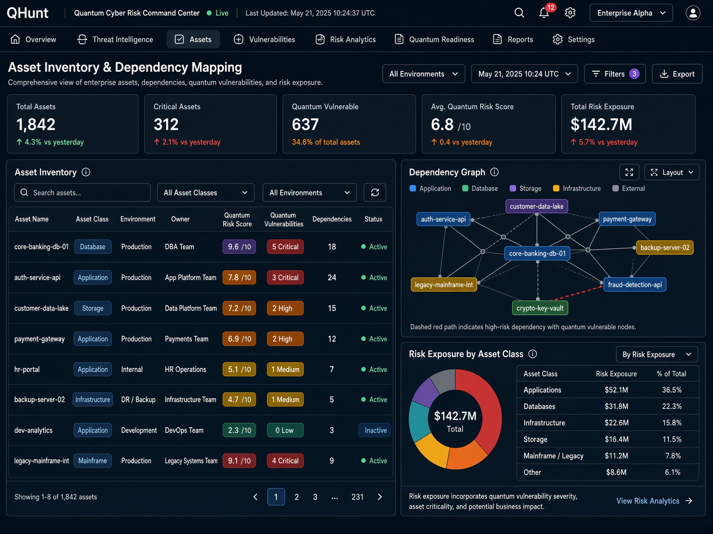Toggle the Database legend item
The height and width of the screenshot is (534, 713).
480,189
